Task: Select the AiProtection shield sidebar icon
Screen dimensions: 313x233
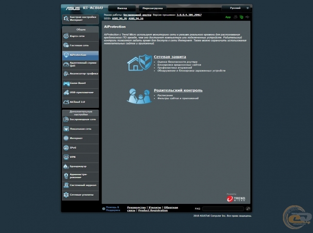Action: tap(66, 55)
